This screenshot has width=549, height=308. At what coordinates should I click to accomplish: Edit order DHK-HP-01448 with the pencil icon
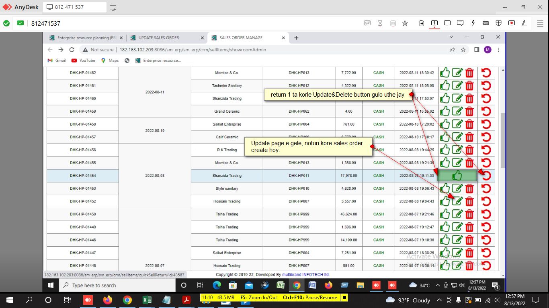tap(457, 240)
